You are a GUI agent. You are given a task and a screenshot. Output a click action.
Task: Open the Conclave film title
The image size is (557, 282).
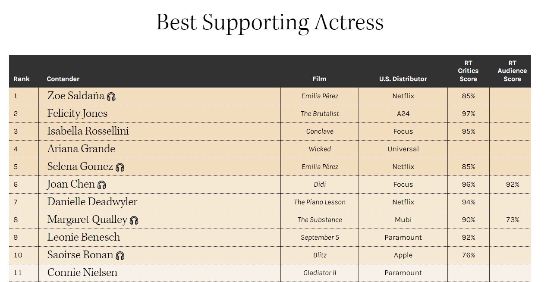pyautogui.click(x=320, y=132)
